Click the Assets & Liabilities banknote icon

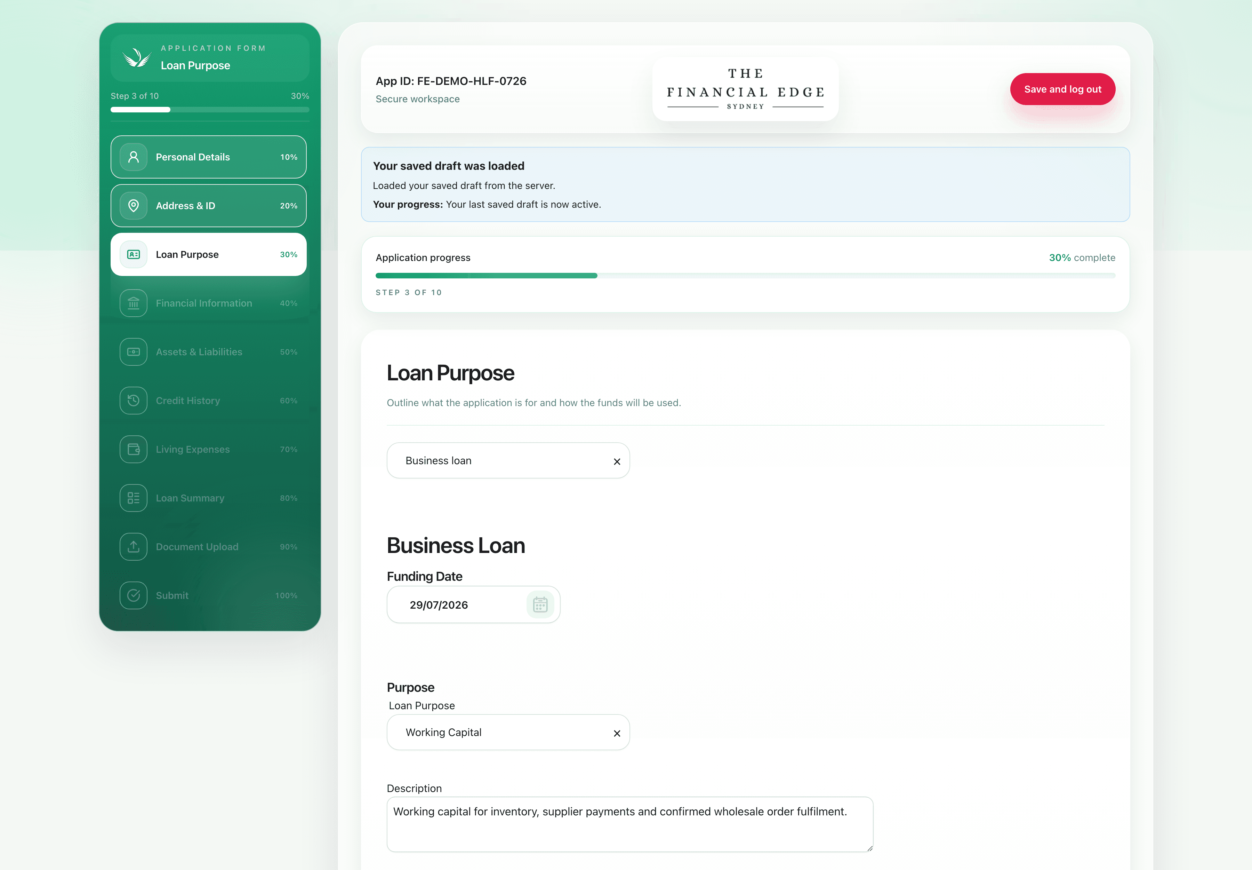coord(134,352)
